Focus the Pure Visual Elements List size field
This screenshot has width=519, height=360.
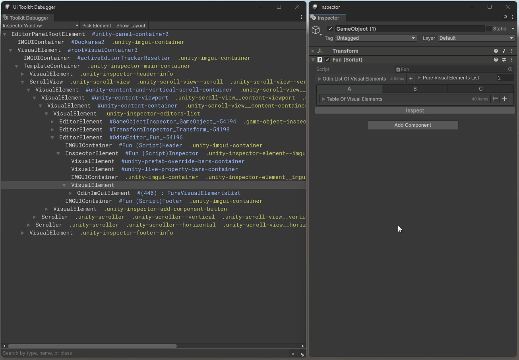tap(505, 78)
